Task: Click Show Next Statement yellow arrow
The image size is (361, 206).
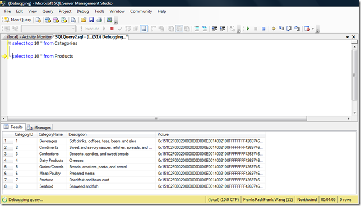Action: pyautogui.click(x=274, y=29)
